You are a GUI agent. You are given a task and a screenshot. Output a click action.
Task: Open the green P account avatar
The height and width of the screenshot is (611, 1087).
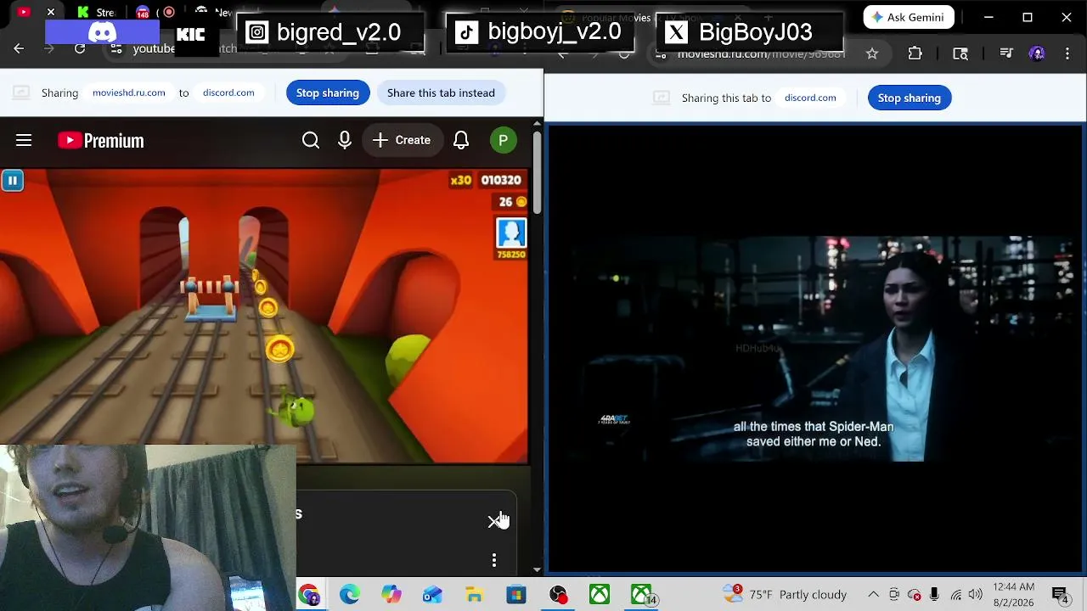(504, 140)
